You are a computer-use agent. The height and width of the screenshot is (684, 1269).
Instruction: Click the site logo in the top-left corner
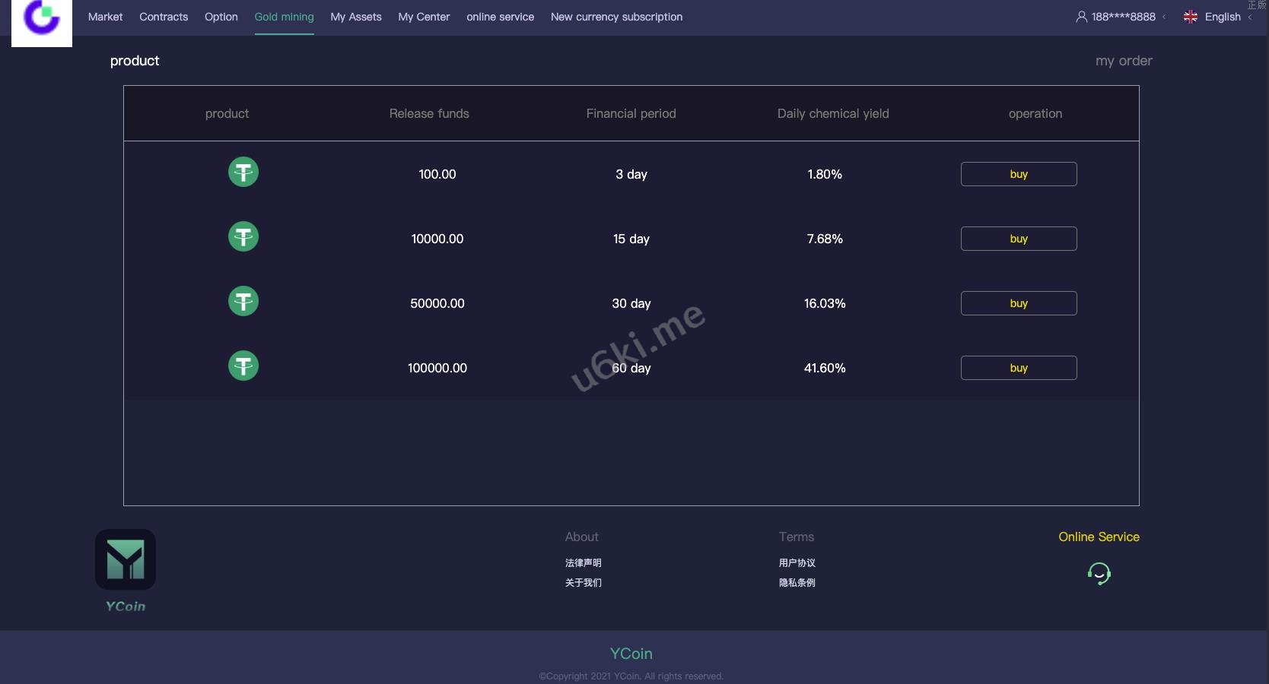point(42,19)
